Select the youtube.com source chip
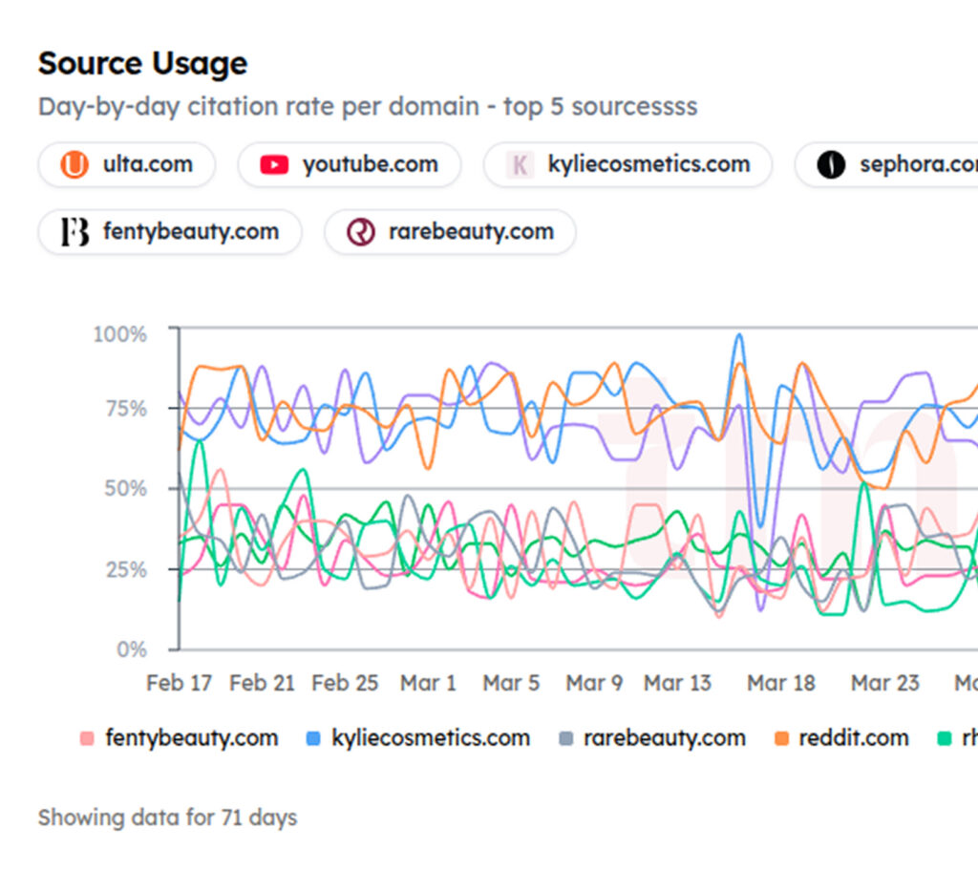978x871 pixels. [350, 164]
